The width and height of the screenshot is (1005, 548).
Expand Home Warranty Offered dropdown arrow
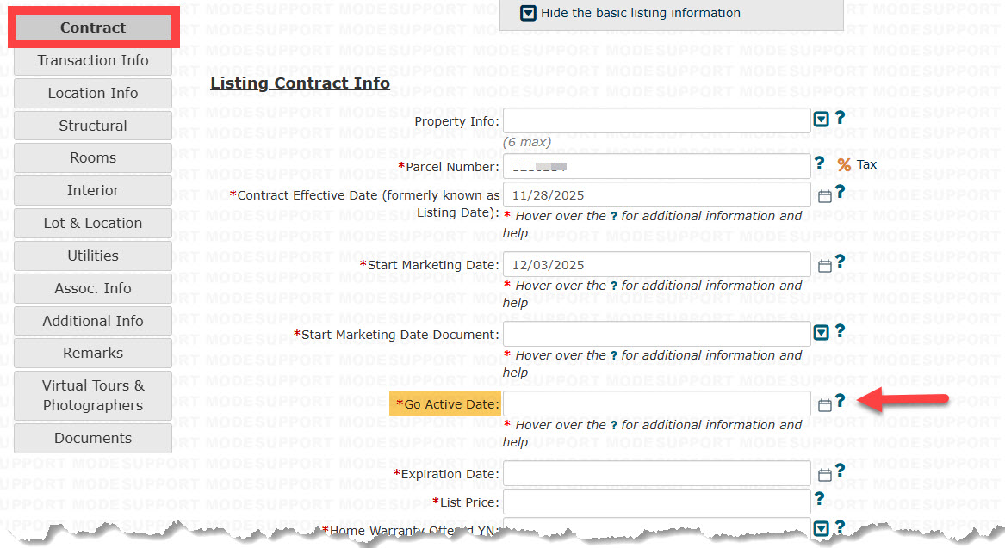coord(821,529)
